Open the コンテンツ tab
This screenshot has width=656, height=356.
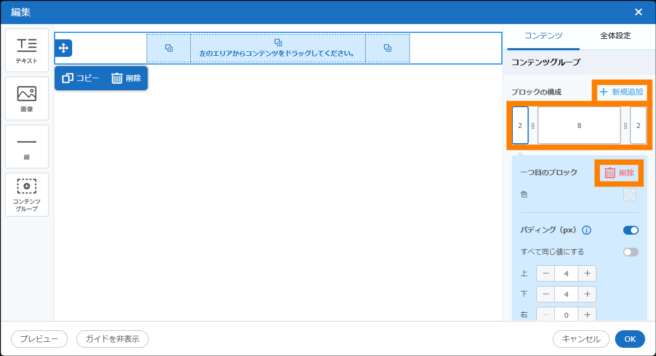point(543,36)
